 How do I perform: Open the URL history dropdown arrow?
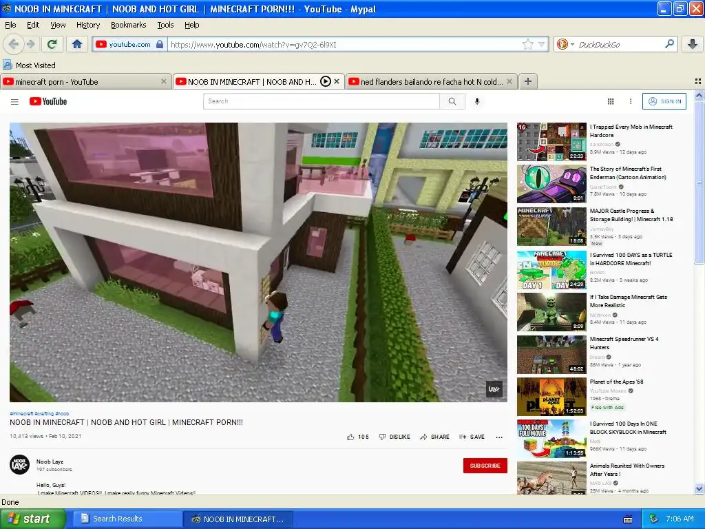tap(541, 44)
